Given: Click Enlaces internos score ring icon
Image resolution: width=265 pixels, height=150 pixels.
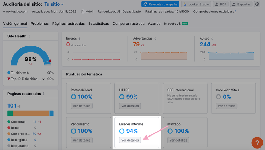Looking at the screenshot, I should click(x=122, y=131).
